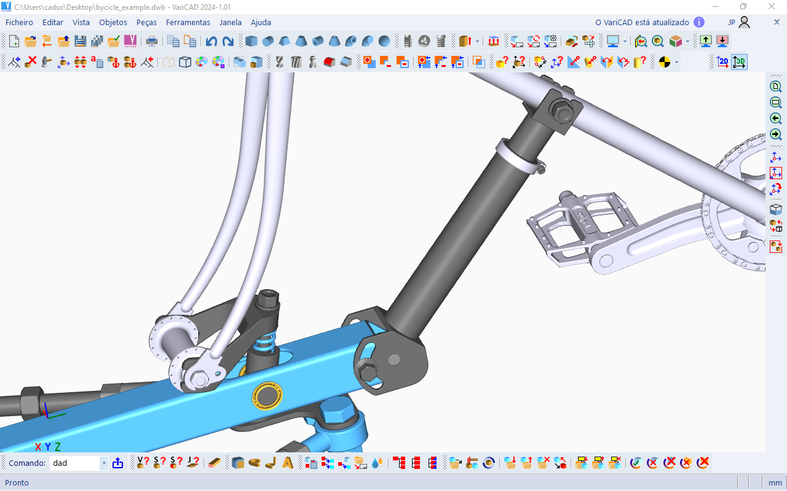The image size is (787, 491).
Task: Expand the Comando history dropdown
Action: click(x=104, y=463)
